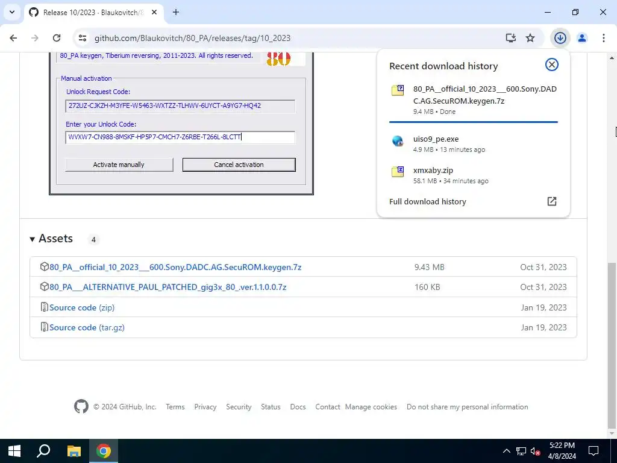The height and width of the screenshot is (463, 617).
Task: Click the uiso9_pe.exe download icon
Action: tap(398, 141)
